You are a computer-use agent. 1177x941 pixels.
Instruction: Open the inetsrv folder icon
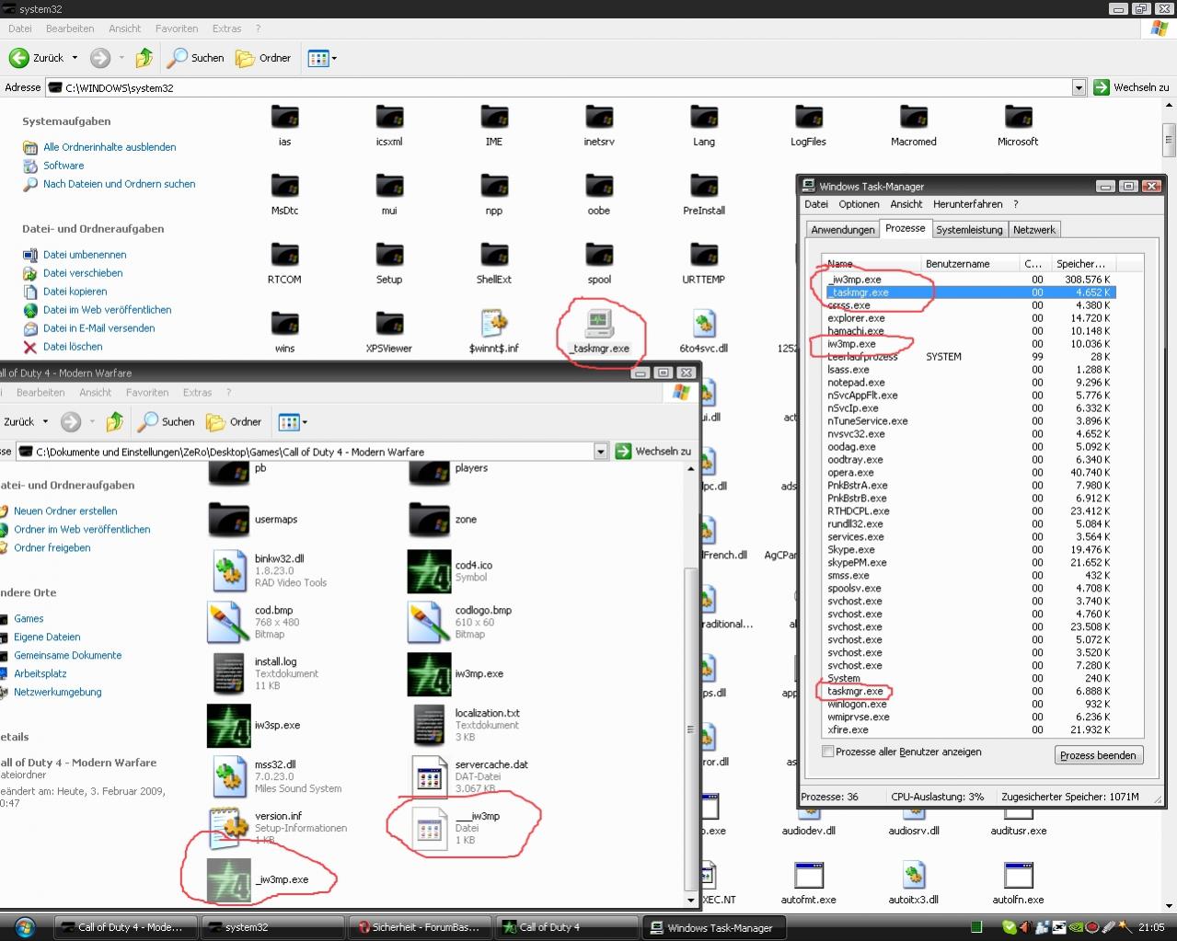(599, 118)
